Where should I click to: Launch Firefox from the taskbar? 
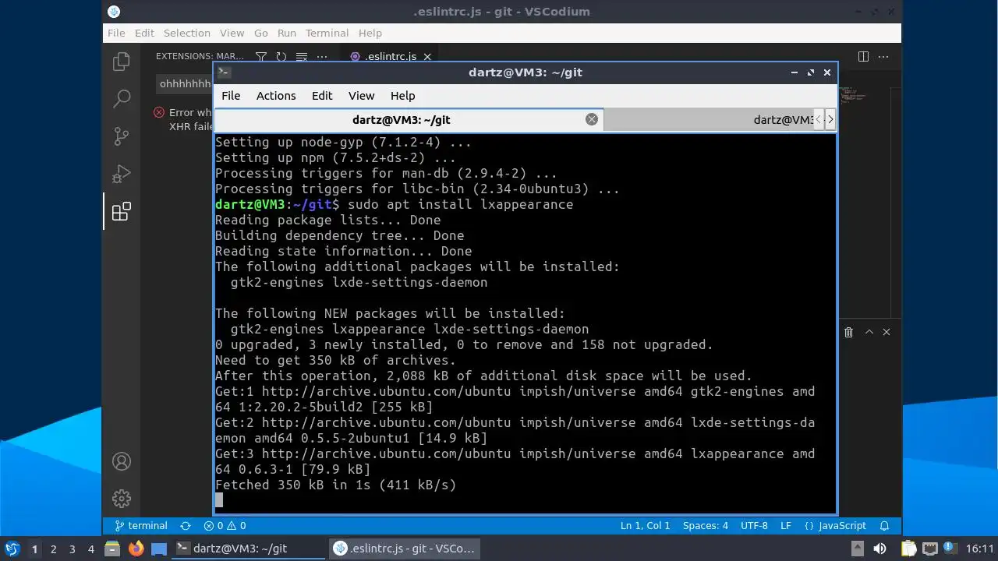[x=136, y=549]
